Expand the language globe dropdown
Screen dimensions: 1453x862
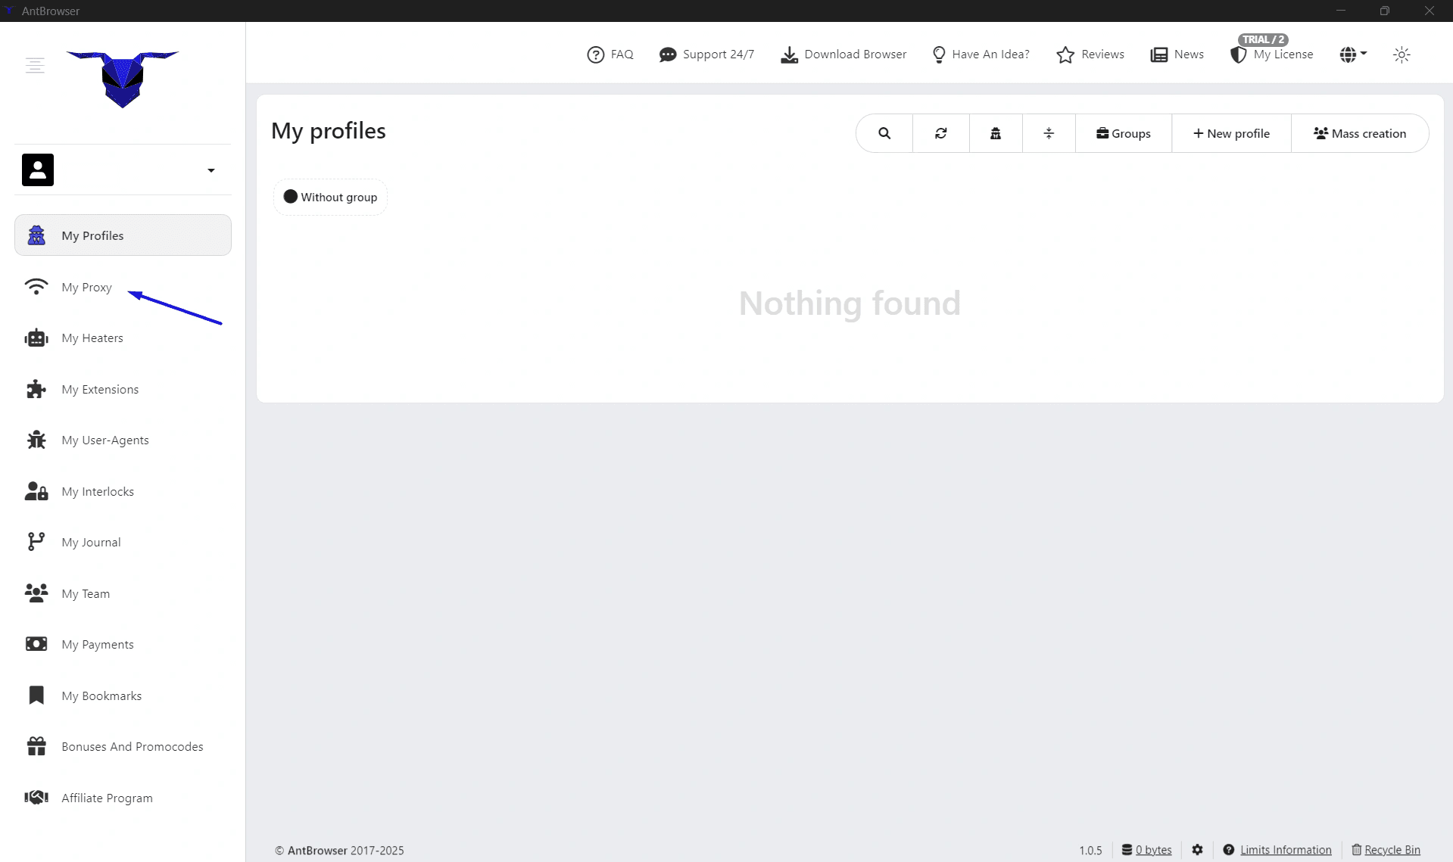point(1353,54)
